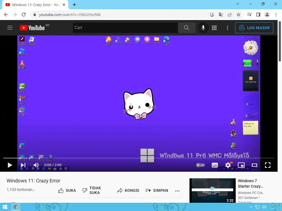Dislike the video with TIDAK SUKA

pos(91,190)
